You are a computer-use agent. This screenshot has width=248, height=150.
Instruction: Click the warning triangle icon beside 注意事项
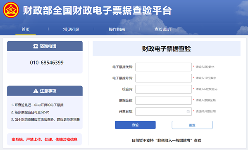(36, 91)
